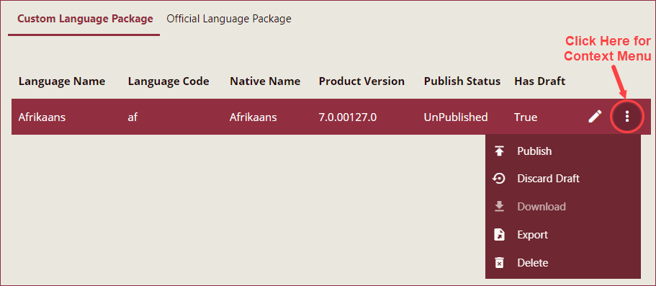Click the Afrikaans cell under Language Name
The image size is (656, 286).
(x=42, y=117)
